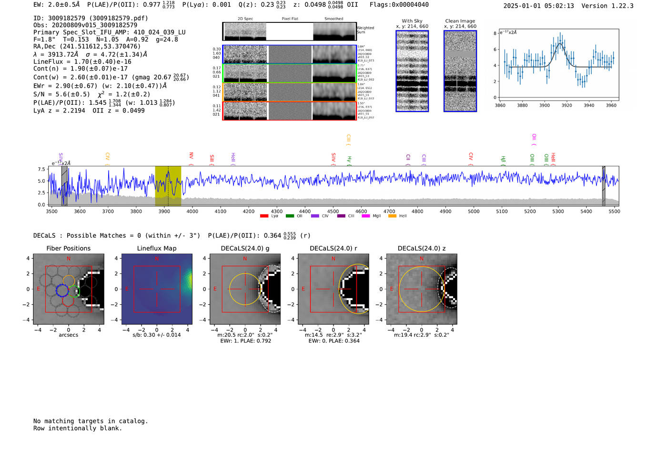
Task: Click the red HeII marker near 5290
Action: pyautogui.click(x=553, y=159)
